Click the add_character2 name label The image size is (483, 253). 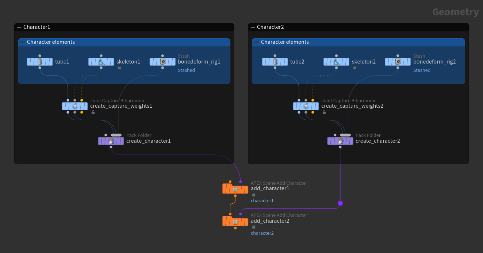click(x=270, y=221)
